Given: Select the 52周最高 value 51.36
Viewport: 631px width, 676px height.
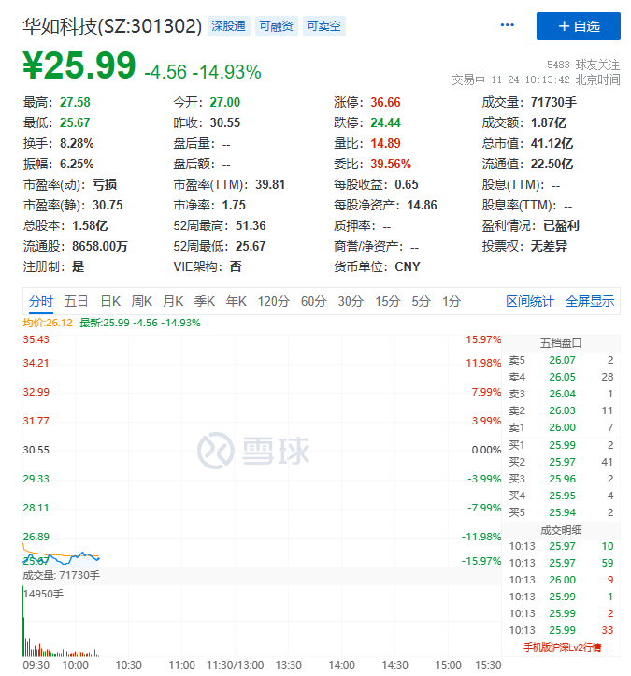Looking at the screenshot, I should [251, 226].
